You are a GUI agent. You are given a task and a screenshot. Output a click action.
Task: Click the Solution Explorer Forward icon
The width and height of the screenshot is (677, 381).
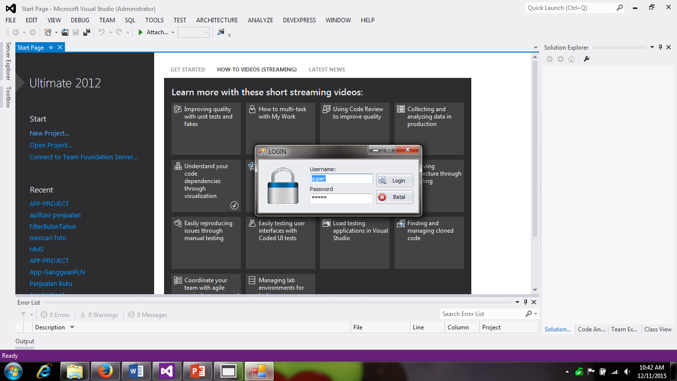click(561, 59)
